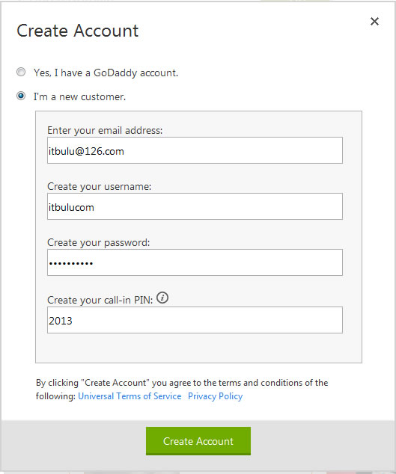Focus the username field containing itbulucom
The height and width of the screenshot is (474, 396).
coord(195,206)
